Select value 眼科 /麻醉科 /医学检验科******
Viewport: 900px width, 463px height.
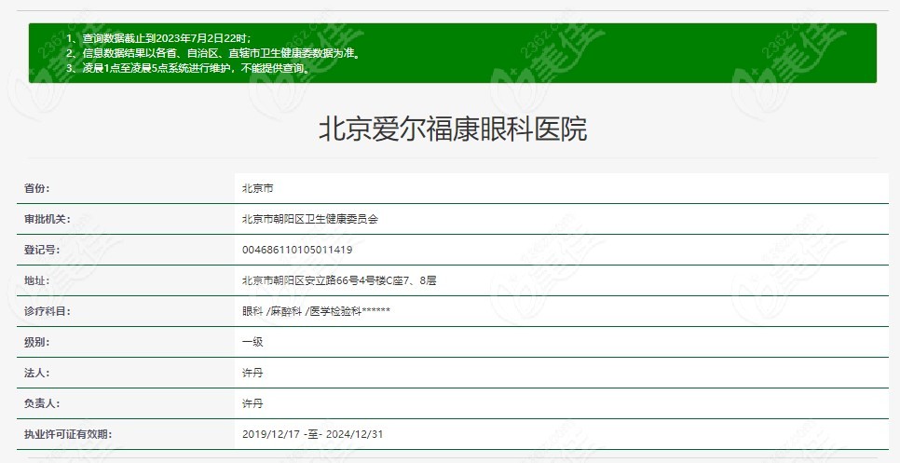pos(316,311)
